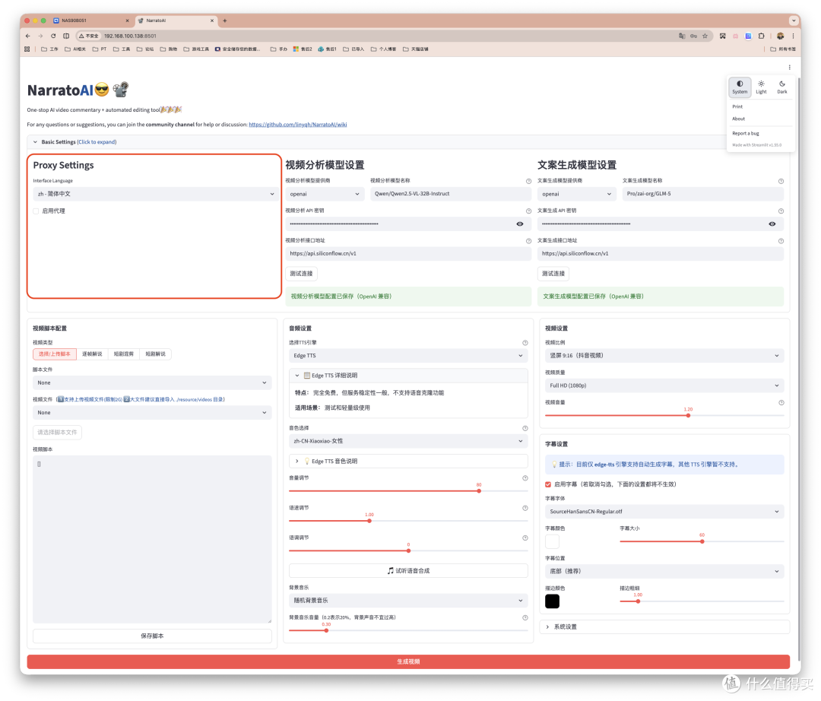Show help icon for 选择TTS引擎
Viewport: 821px width, 701px height.
525,343
